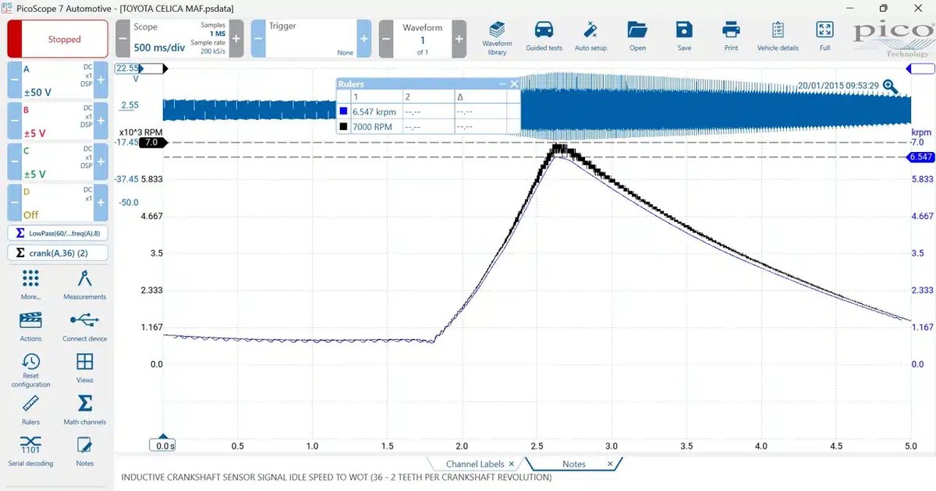
Task: Open Vehicle details
Action: pyautogui.click(x=778, y=37)
